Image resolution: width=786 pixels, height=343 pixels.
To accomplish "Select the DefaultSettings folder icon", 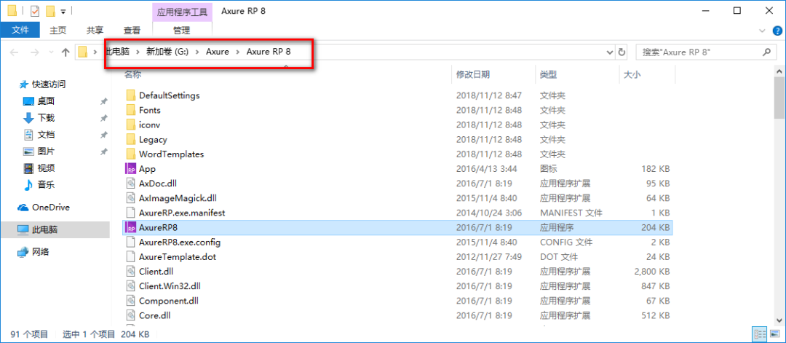I will pyautogui.click(x=131, y=95).
